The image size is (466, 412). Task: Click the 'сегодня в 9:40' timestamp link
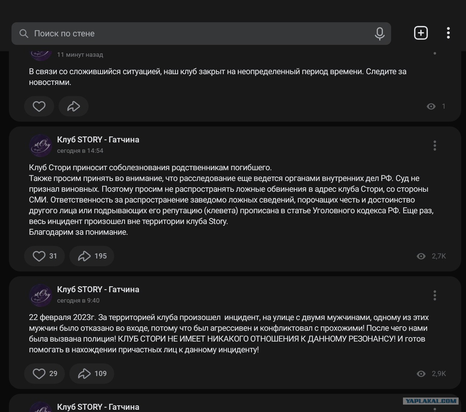(78, 300)
